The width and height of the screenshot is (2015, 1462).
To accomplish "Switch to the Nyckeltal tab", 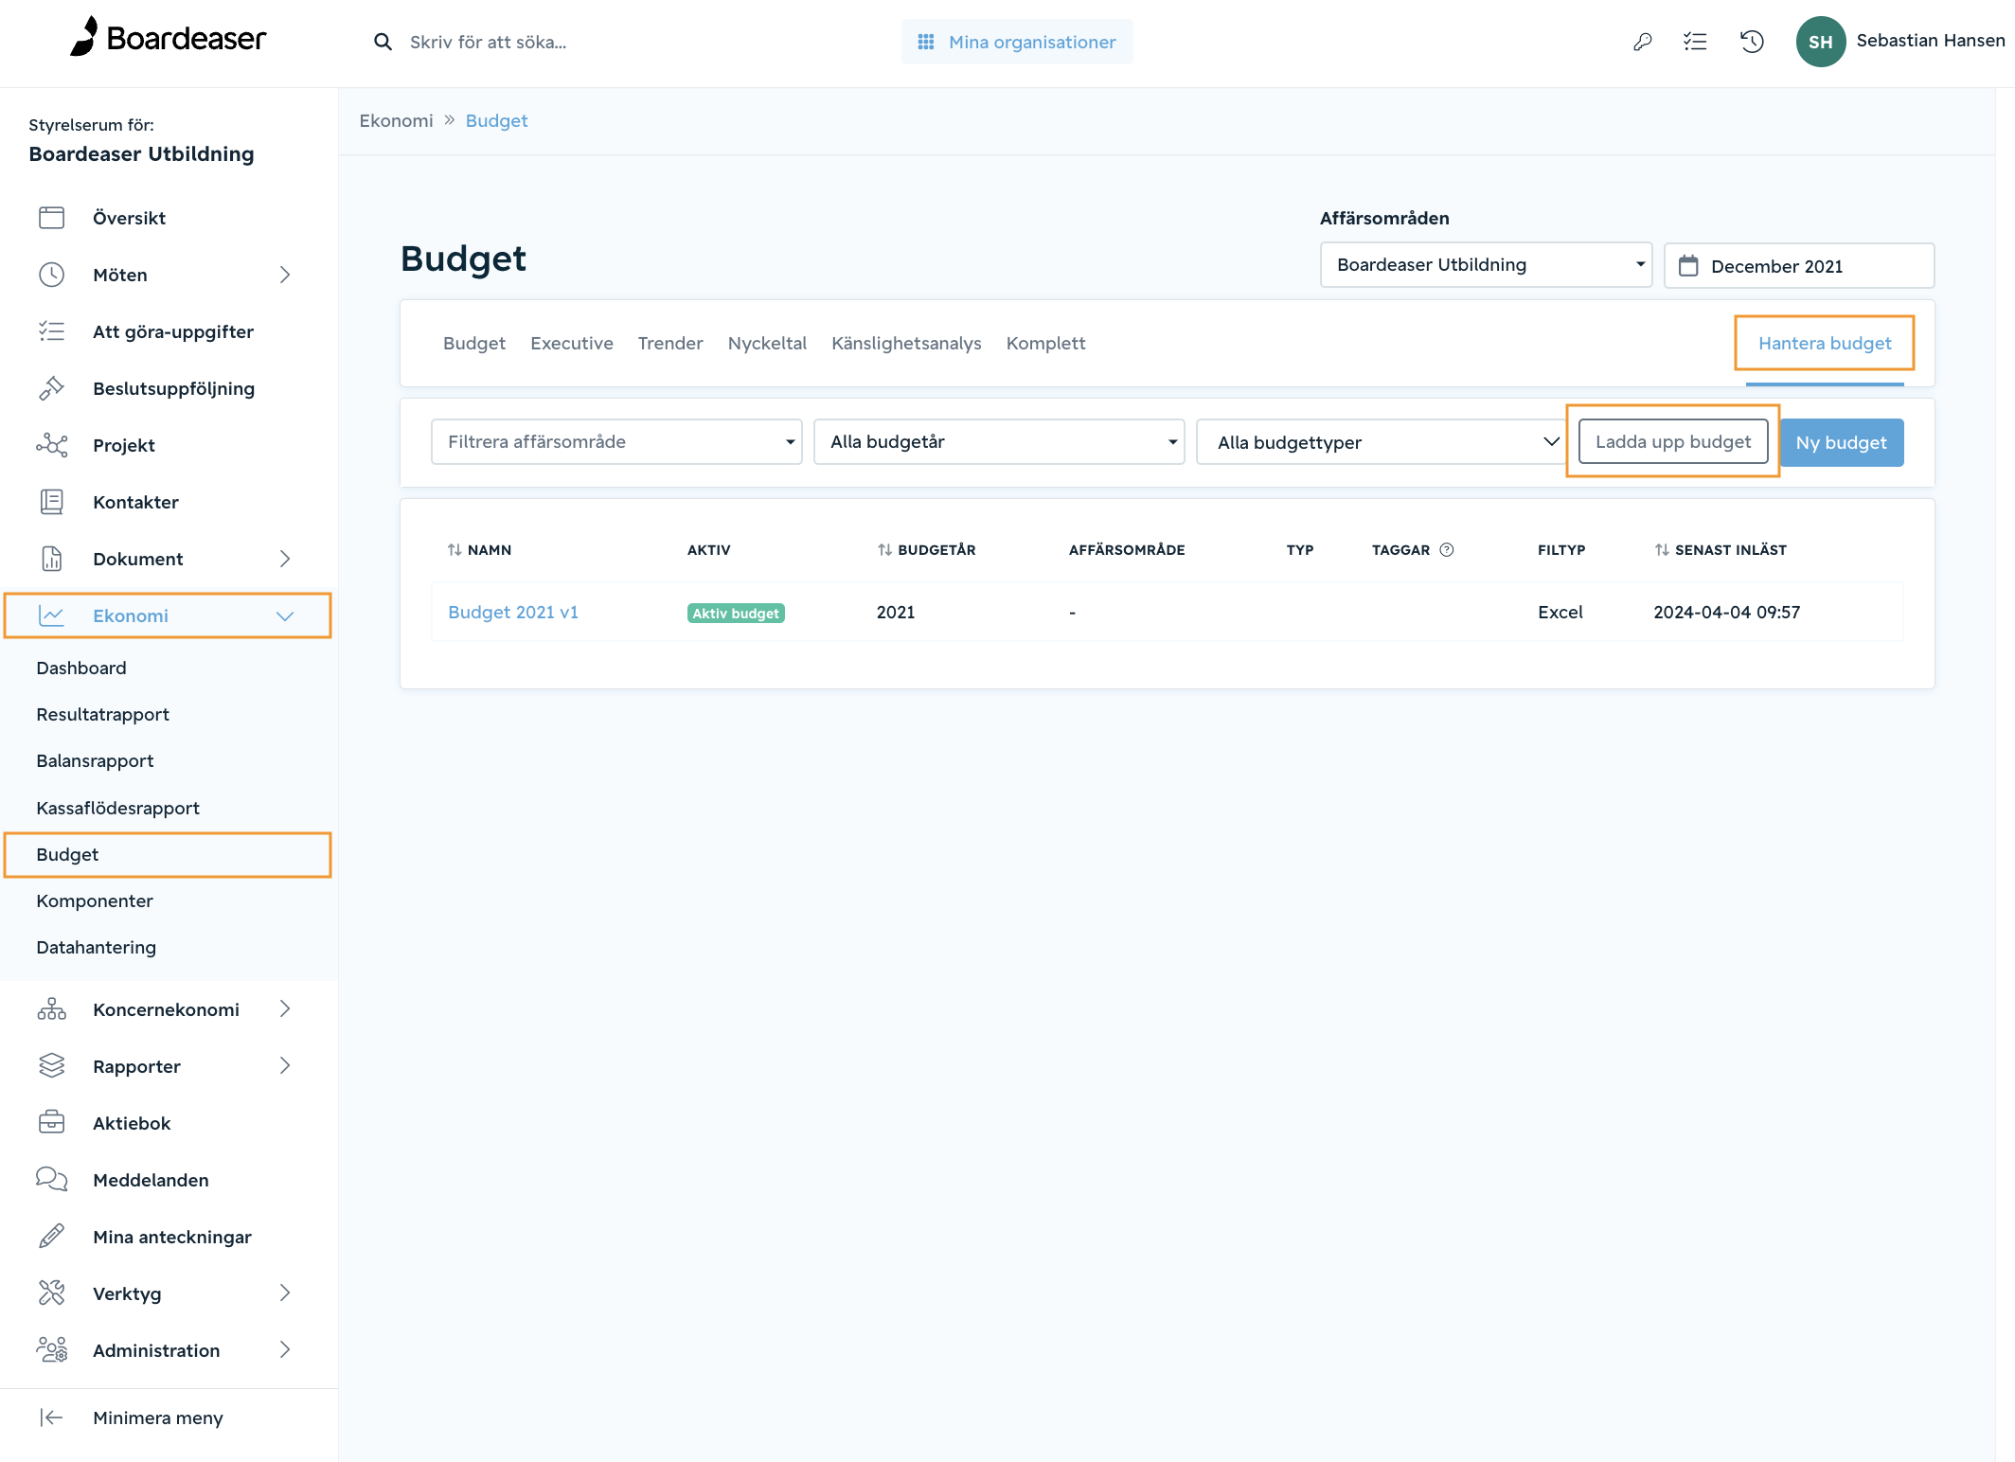I will click(767, 343).
